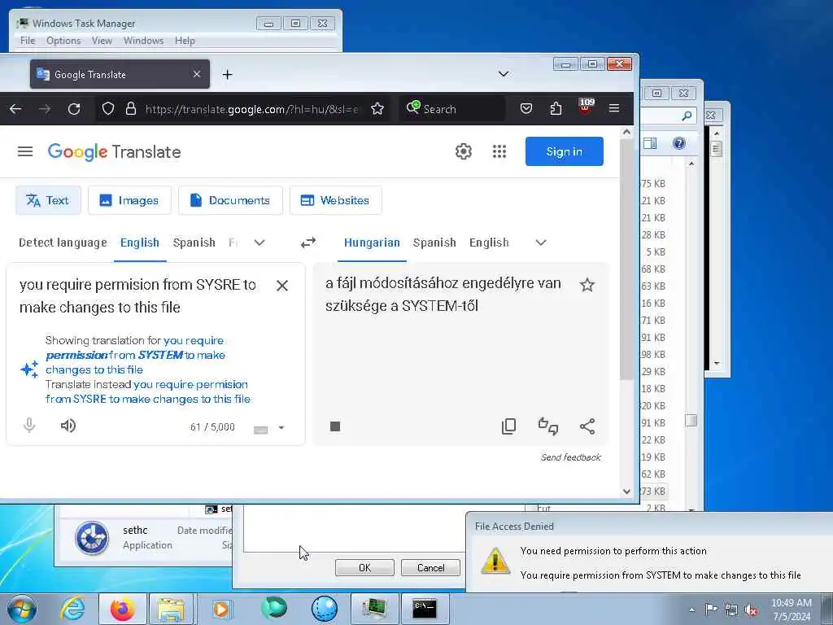Save translation with the star
This screenshot has height=625, width=833.
coord(587,286)
